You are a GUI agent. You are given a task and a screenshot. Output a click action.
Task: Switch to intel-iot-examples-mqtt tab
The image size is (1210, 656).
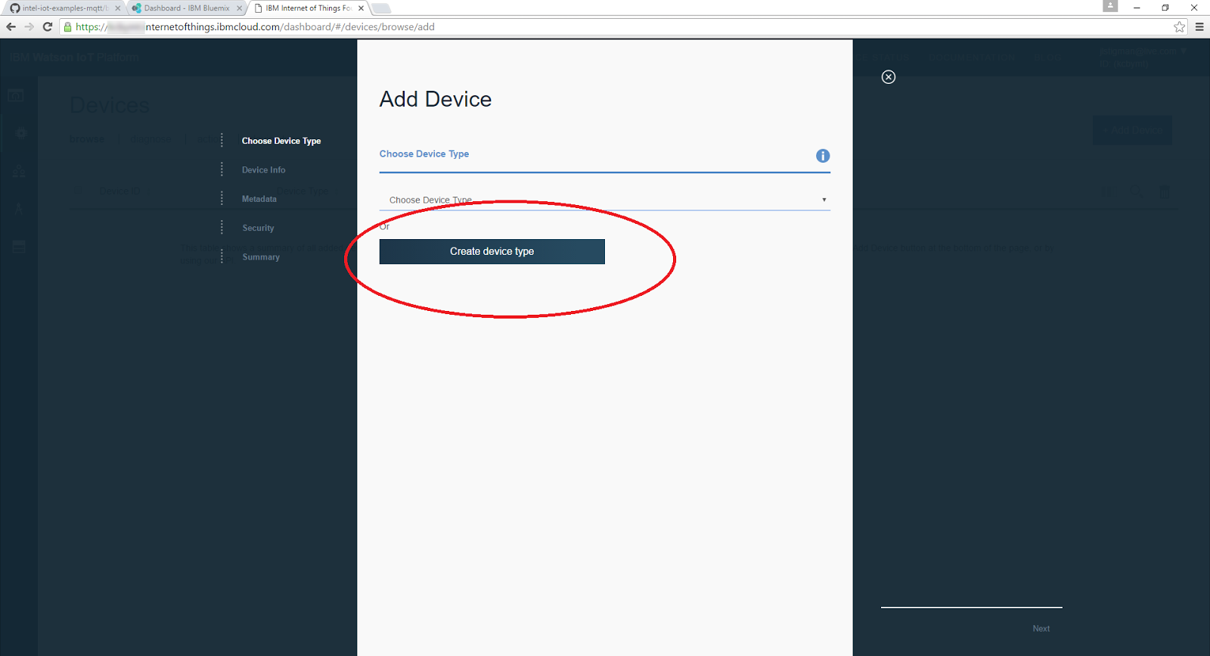click(x=64, y=8)
